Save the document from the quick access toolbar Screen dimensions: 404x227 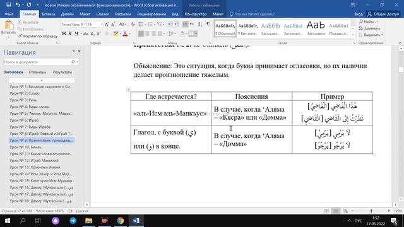point(8,4)
